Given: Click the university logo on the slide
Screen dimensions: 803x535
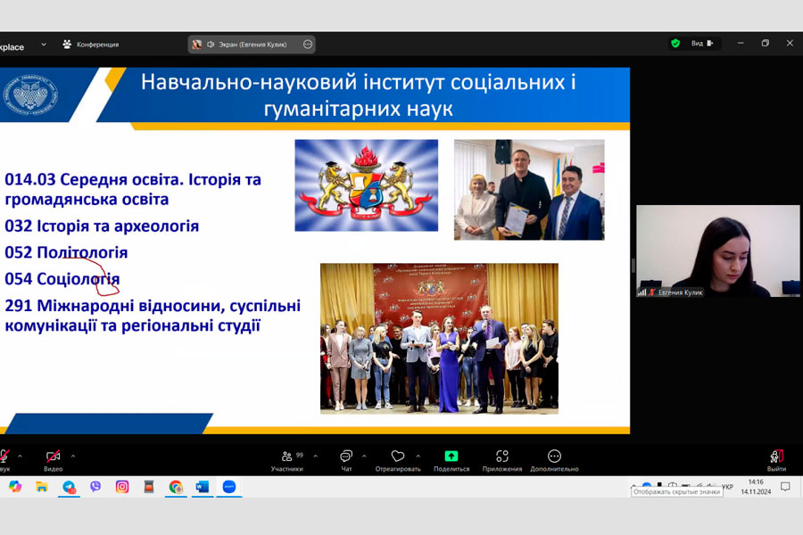Looking at the screenshot, I should tap(30, 95).
